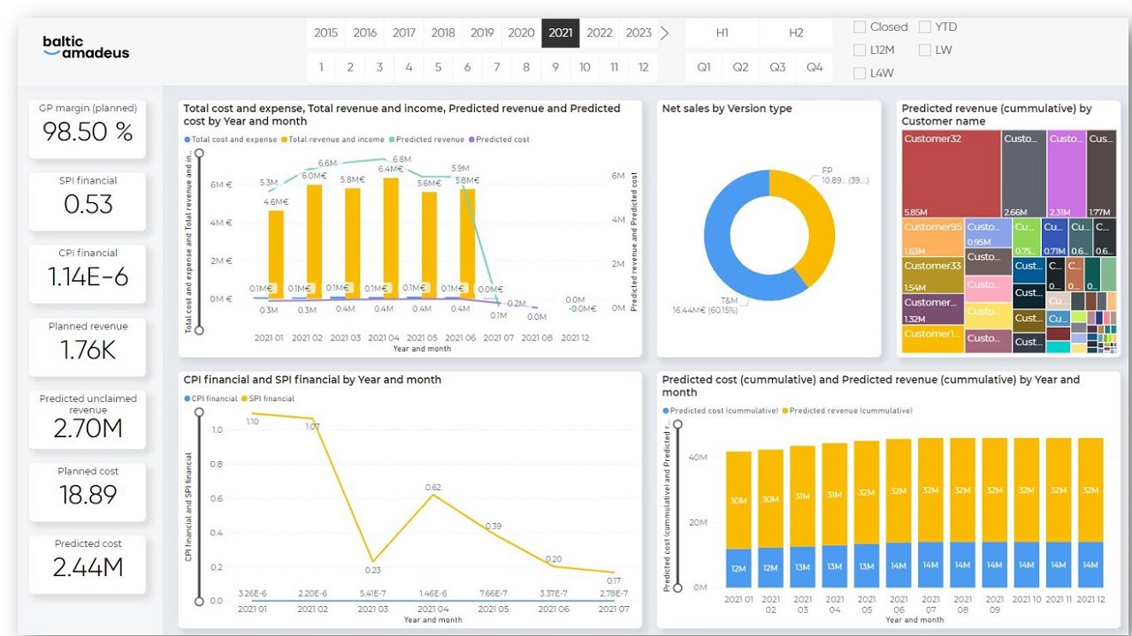This screenshot has height=636, width=1132.
Task: Click bottom zoom handle of revenue chart axis
Action: point(199,330)
